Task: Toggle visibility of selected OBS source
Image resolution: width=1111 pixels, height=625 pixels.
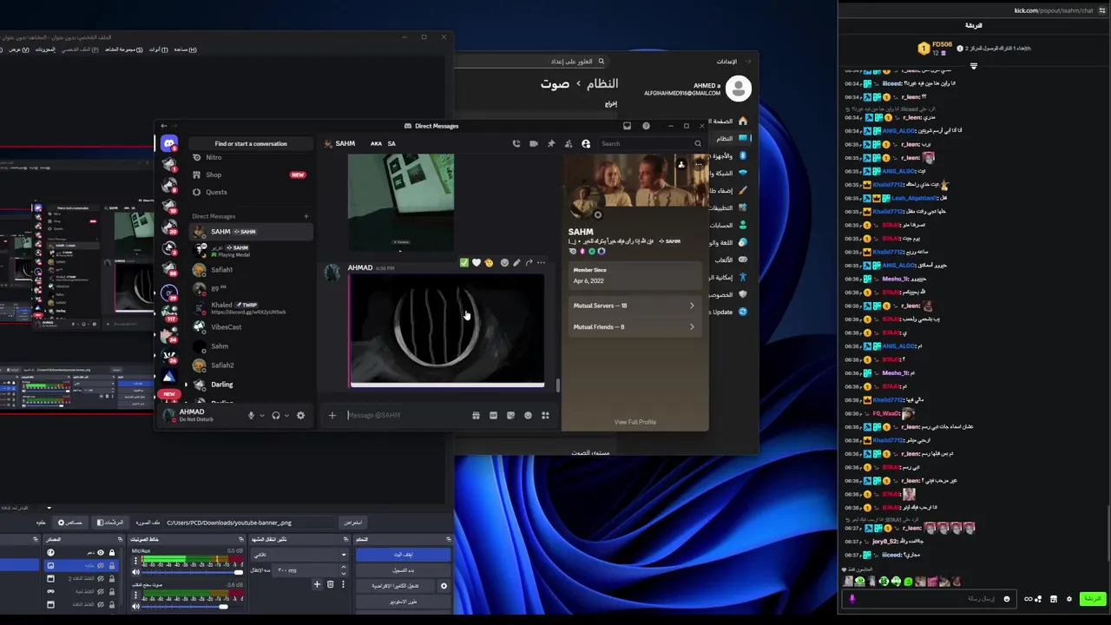Action: point(101,566)
